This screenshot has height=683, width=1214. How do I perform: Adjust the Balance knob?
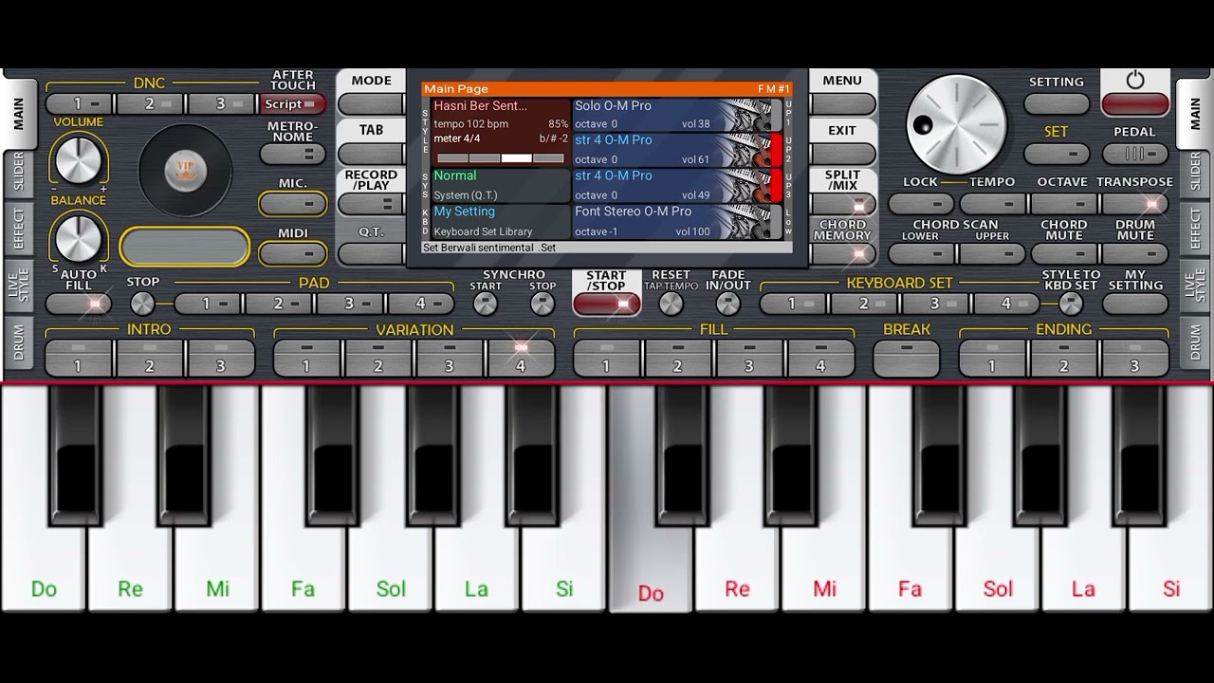pos(78,238)
